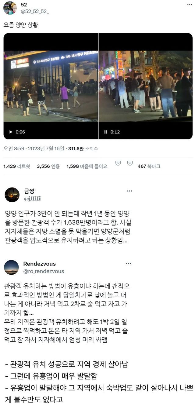View the 1,598 마음에 들어요 likes
Image resolution: width=195 pixels, height=406 pixels.
tap(87, 166)
